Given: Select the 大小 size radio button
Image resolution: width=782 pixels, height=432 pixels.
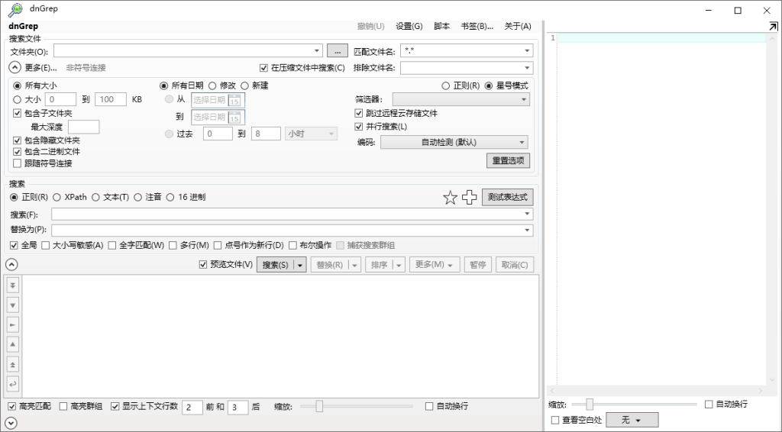Looking at the screenshot, I should (18, 100).
